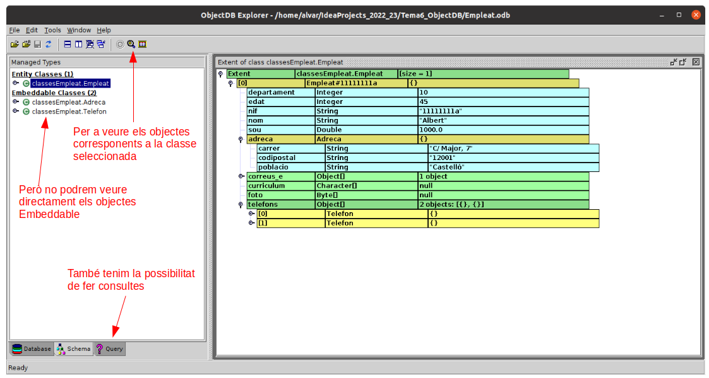Click the cascade windows toolbar icon

100,44
